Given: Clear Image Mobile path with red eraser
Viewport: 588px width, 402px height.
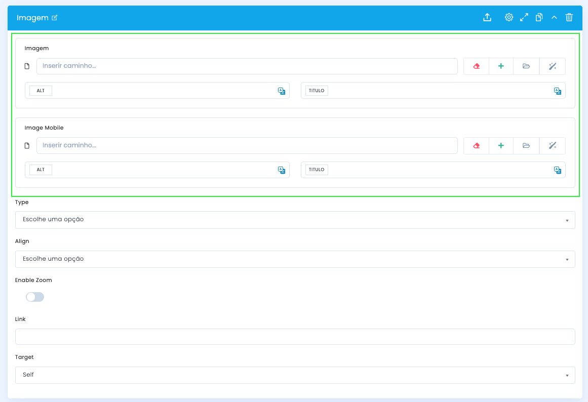Looking at the screenshot, I should pyautogui.click(x=476, y=145).
